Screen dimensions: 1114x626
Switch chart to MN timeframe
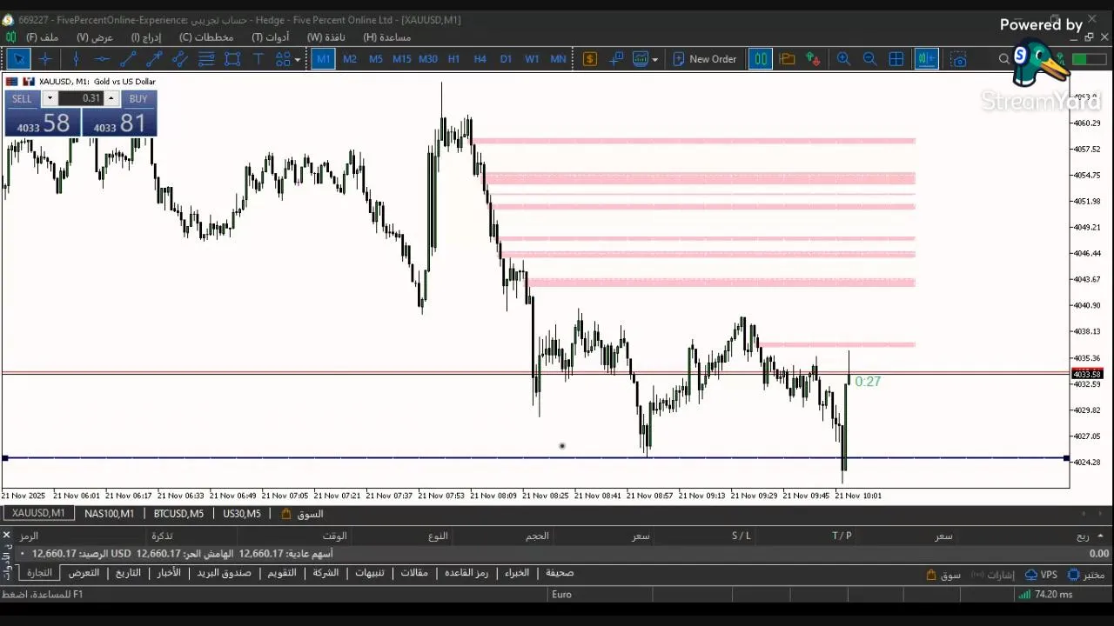(558, 59)
